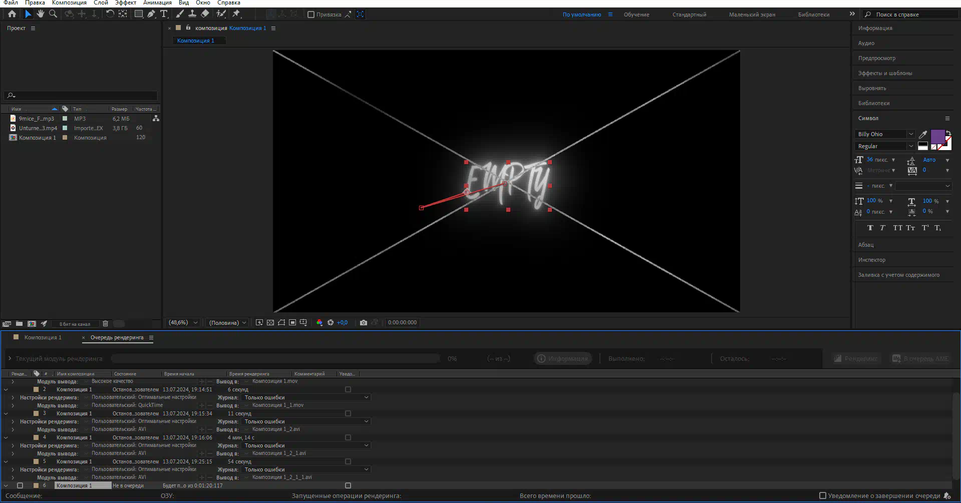
Task: Select the Pen tool in toolbar
Action: pyautogui.click(x=151, y=14)
